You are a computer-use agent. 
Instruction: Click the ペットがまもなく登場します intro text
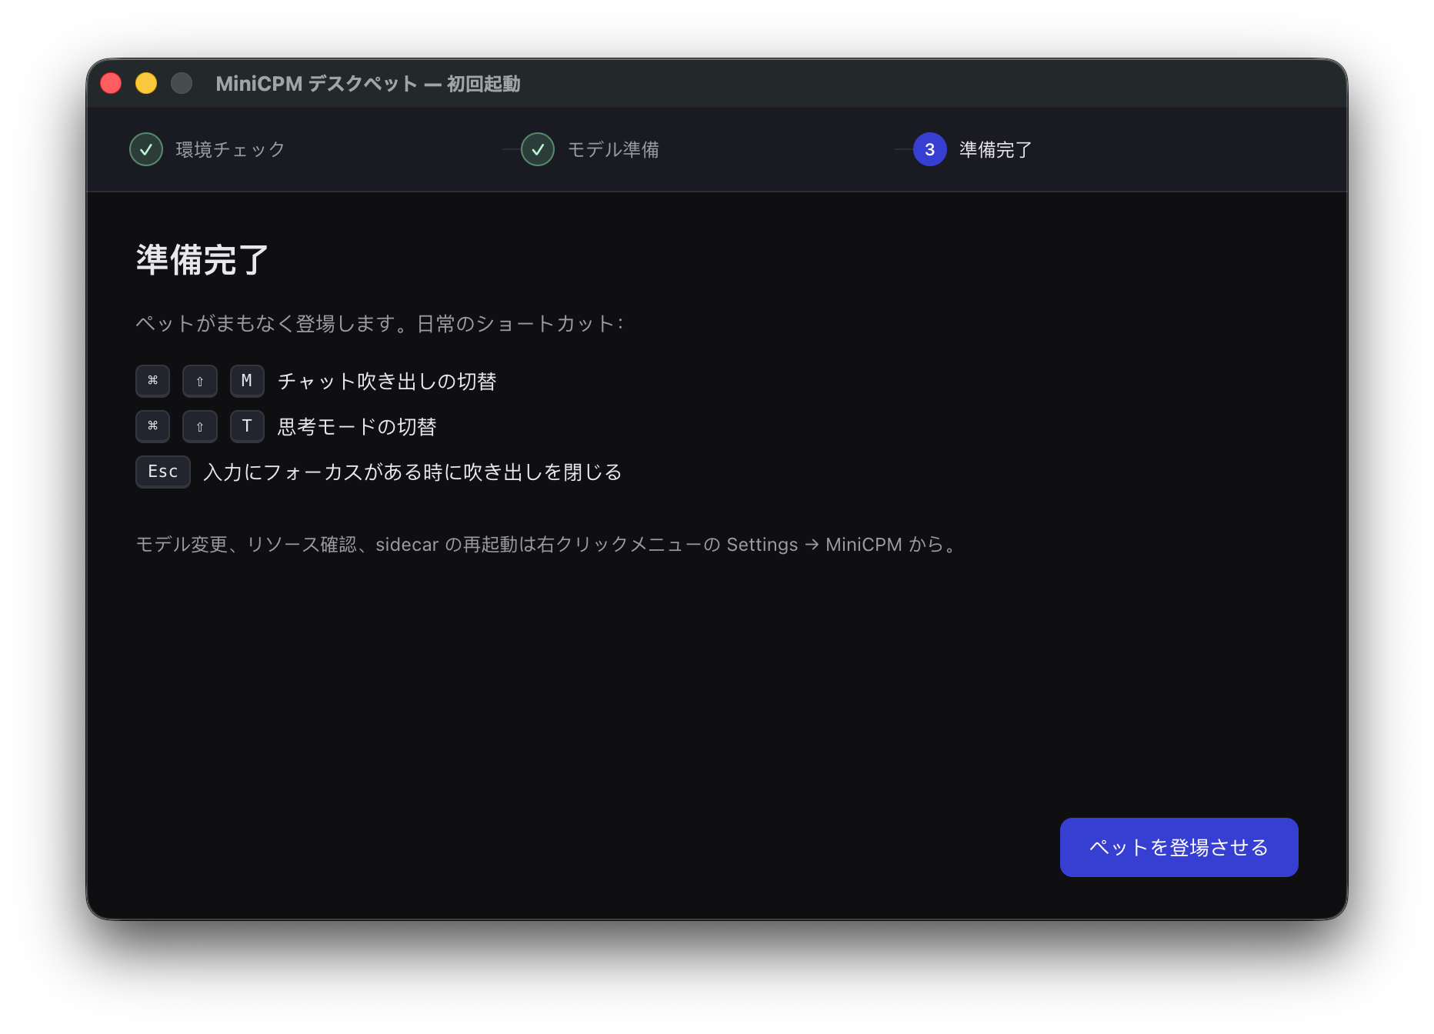379,323
